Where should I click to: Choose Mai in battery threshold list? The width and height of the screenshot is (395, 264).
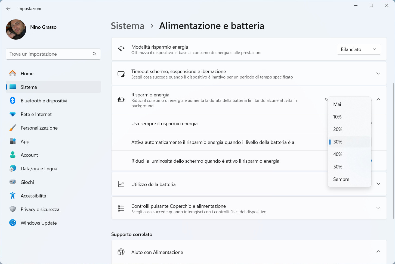(337, 104)
